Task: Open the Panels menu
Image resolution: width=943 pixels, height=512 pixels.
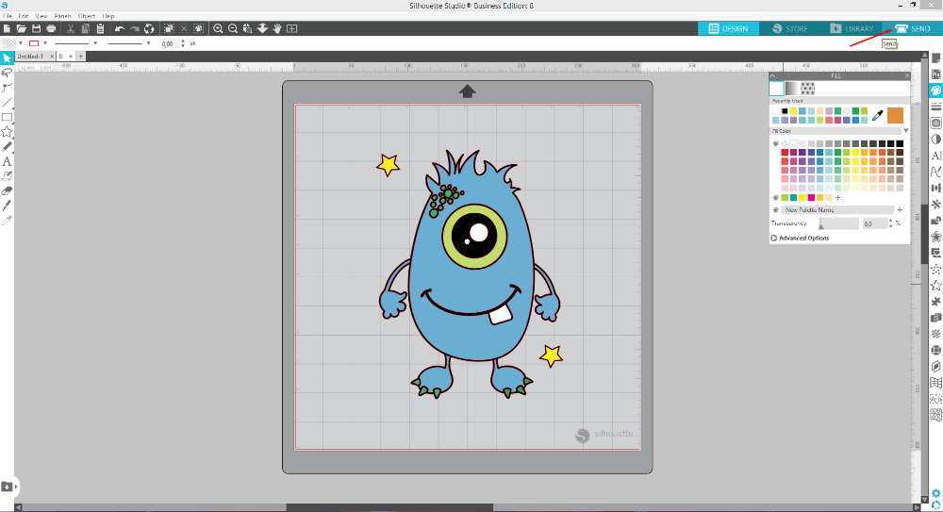Action: click(x=62, y=16)
